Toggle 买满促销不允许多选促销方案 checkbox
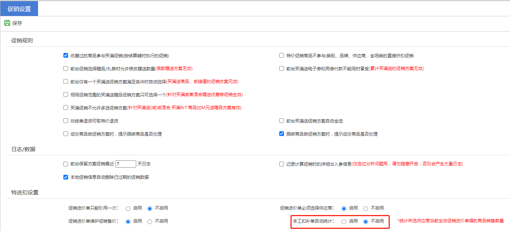This screenshot has height=231, width=510. point(66,108)
